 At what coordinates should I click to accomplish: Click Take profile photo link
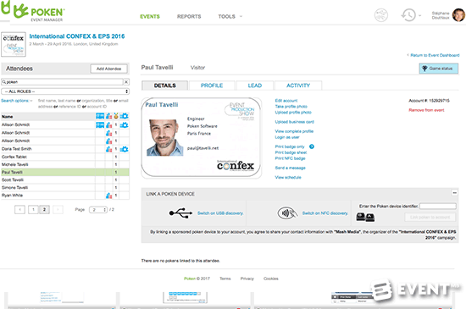click(x=291, y=107)
